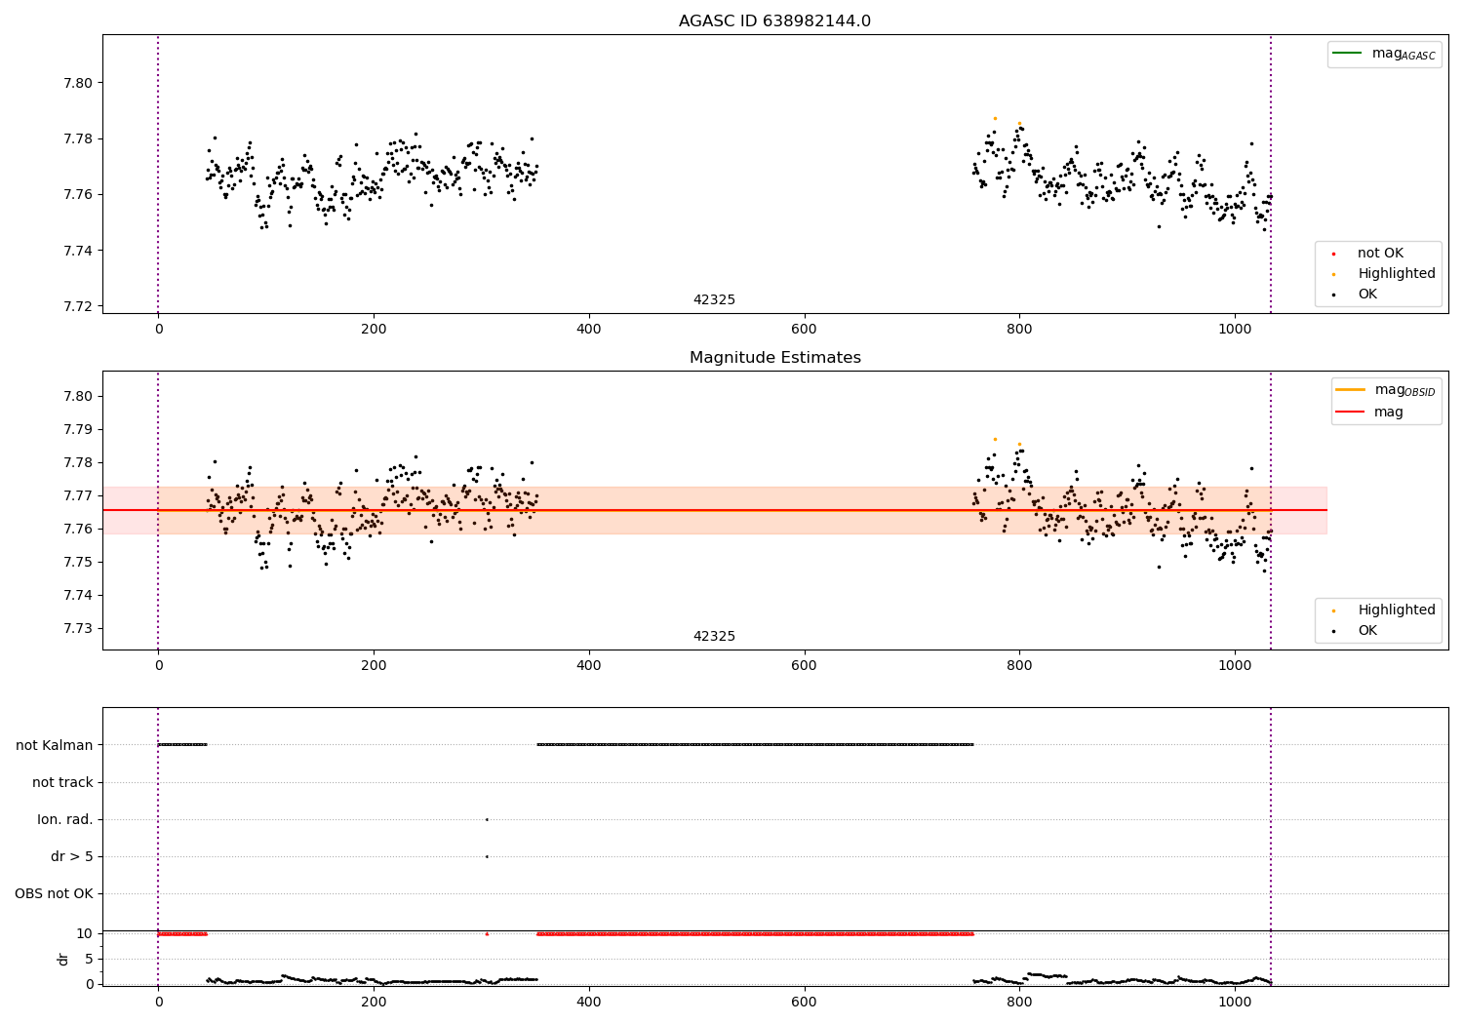Select 'OK' legend entry in Magnitude Estimates plot
1463x1024 pixels.
(x=1367, y=631)
